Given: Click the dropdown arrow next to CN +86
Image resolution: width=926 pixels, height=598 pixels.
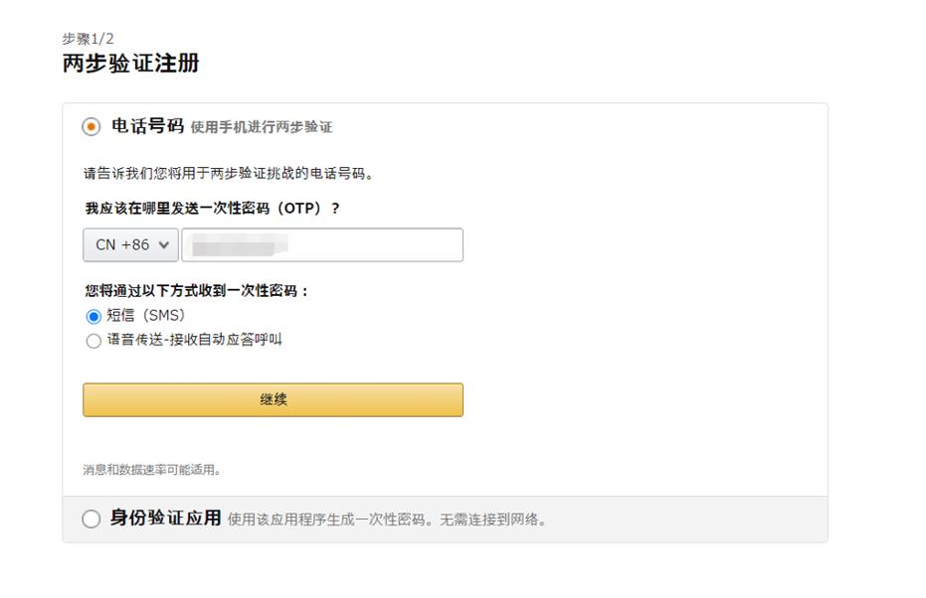Looking at the screenshot, I should (161, 244).
